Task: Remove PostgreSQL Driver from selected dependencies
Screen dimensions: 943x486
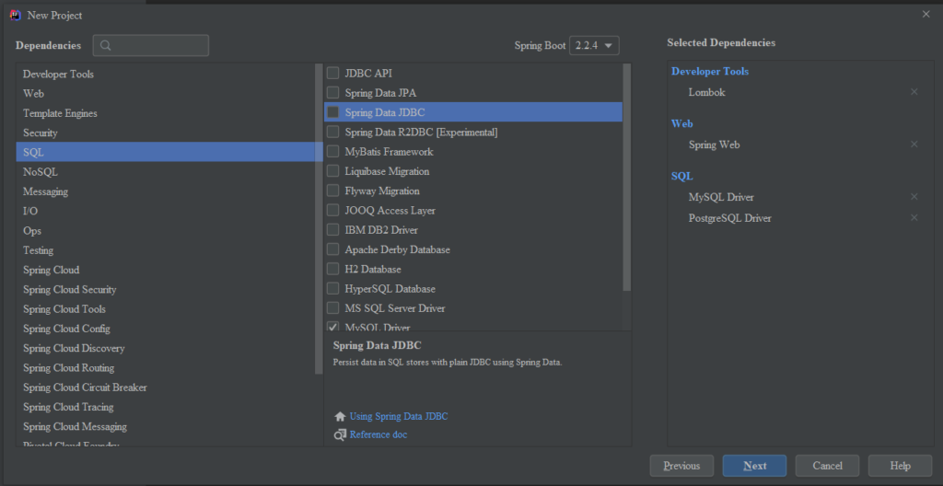Action: click(914, 218)
